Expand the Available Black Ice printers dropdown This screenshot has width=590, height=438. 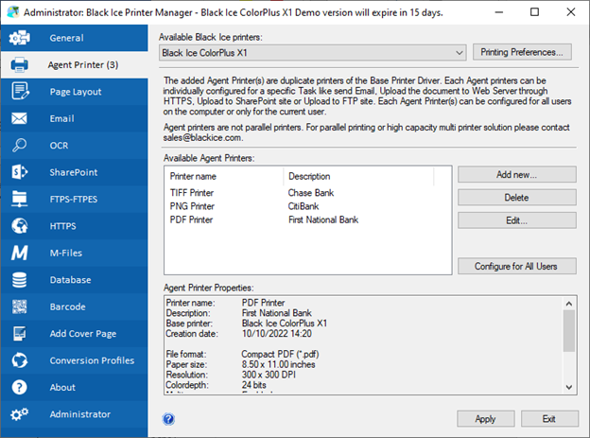click(313, 53)
